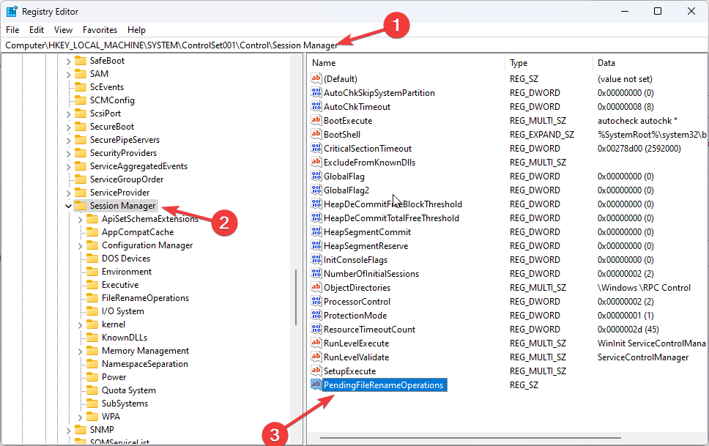Viewport: 709px width, 446px height.
Task: Select the SCMConfig key
Action: pos(112,100)
